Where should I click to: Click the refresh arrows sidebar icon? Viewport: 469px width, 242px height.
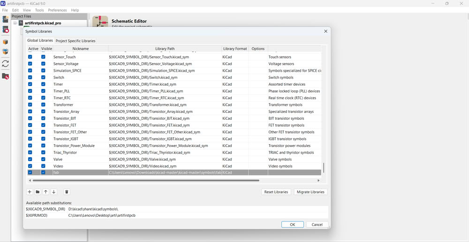tap(5, 64)
